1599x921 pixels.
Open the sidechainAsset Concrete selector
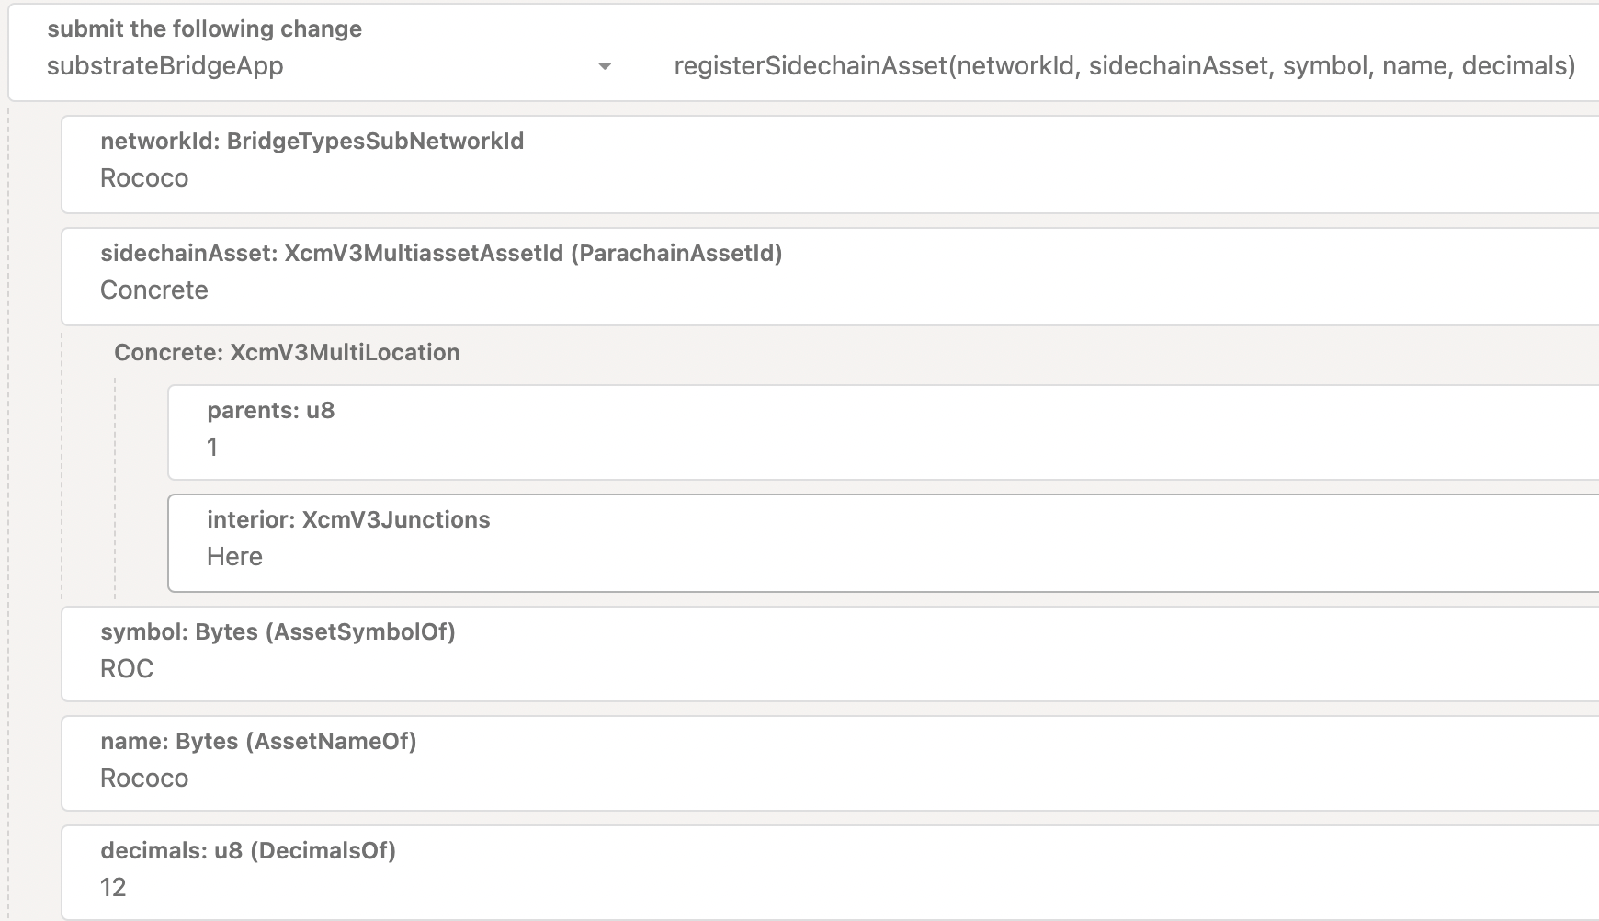tap(831, 277)
